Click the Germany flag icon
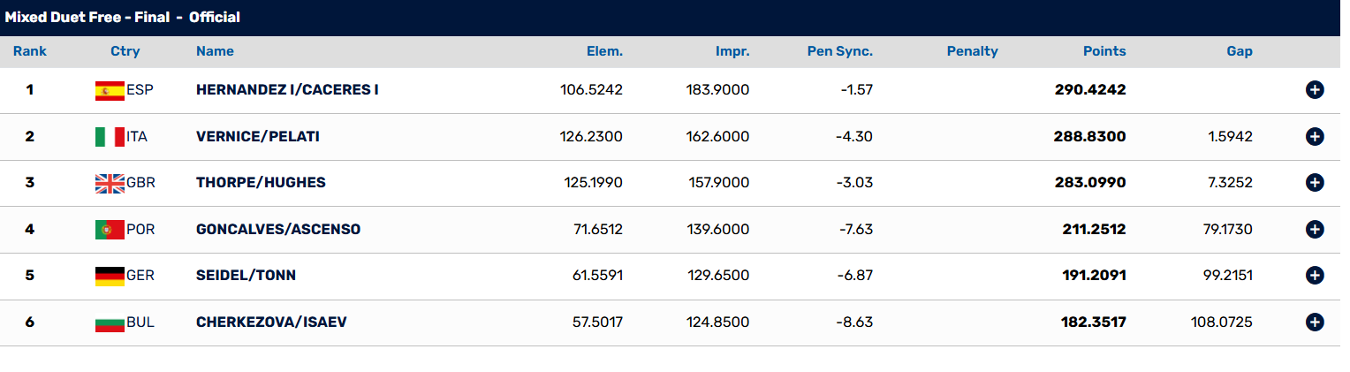 point(110,276)
